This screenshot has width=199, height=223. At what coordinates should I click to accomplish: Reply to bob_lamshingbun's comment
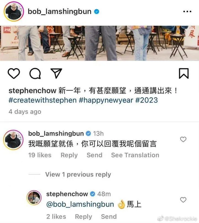tap(69, 155)
